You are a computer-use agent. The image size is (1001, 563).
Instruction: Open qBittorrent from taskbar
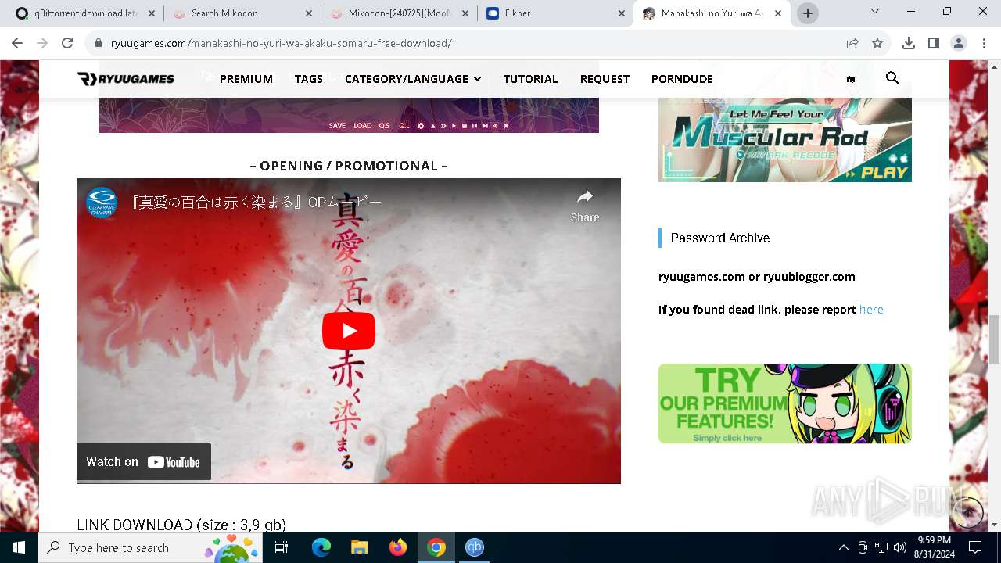474,547
